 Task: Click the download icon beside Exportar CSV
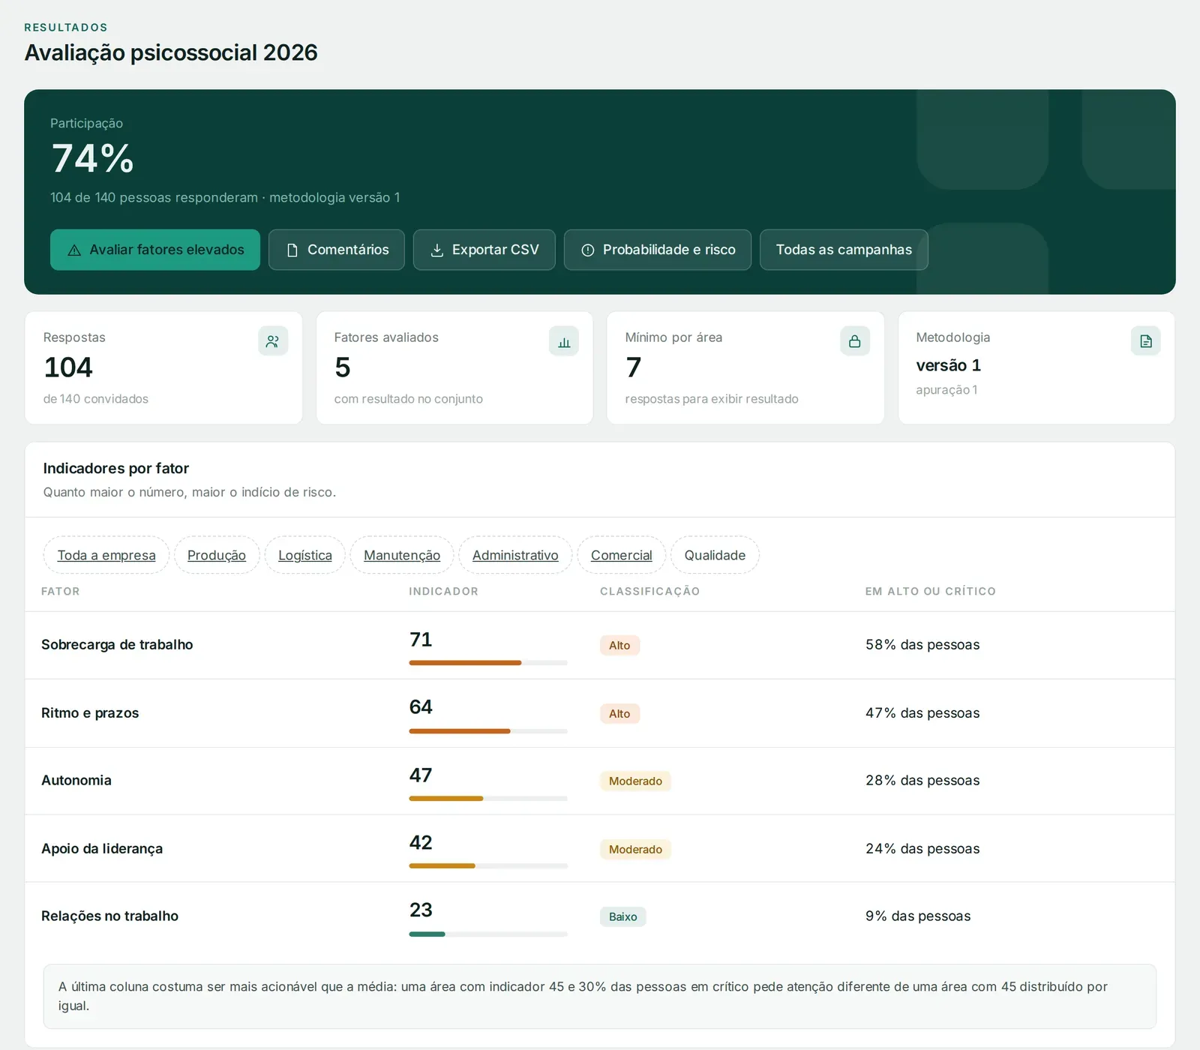click(437, 250)
